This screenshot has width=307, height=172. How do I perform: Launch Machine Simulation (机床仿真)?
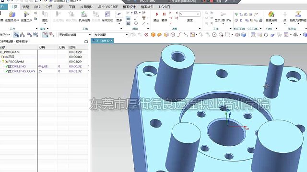84,16
